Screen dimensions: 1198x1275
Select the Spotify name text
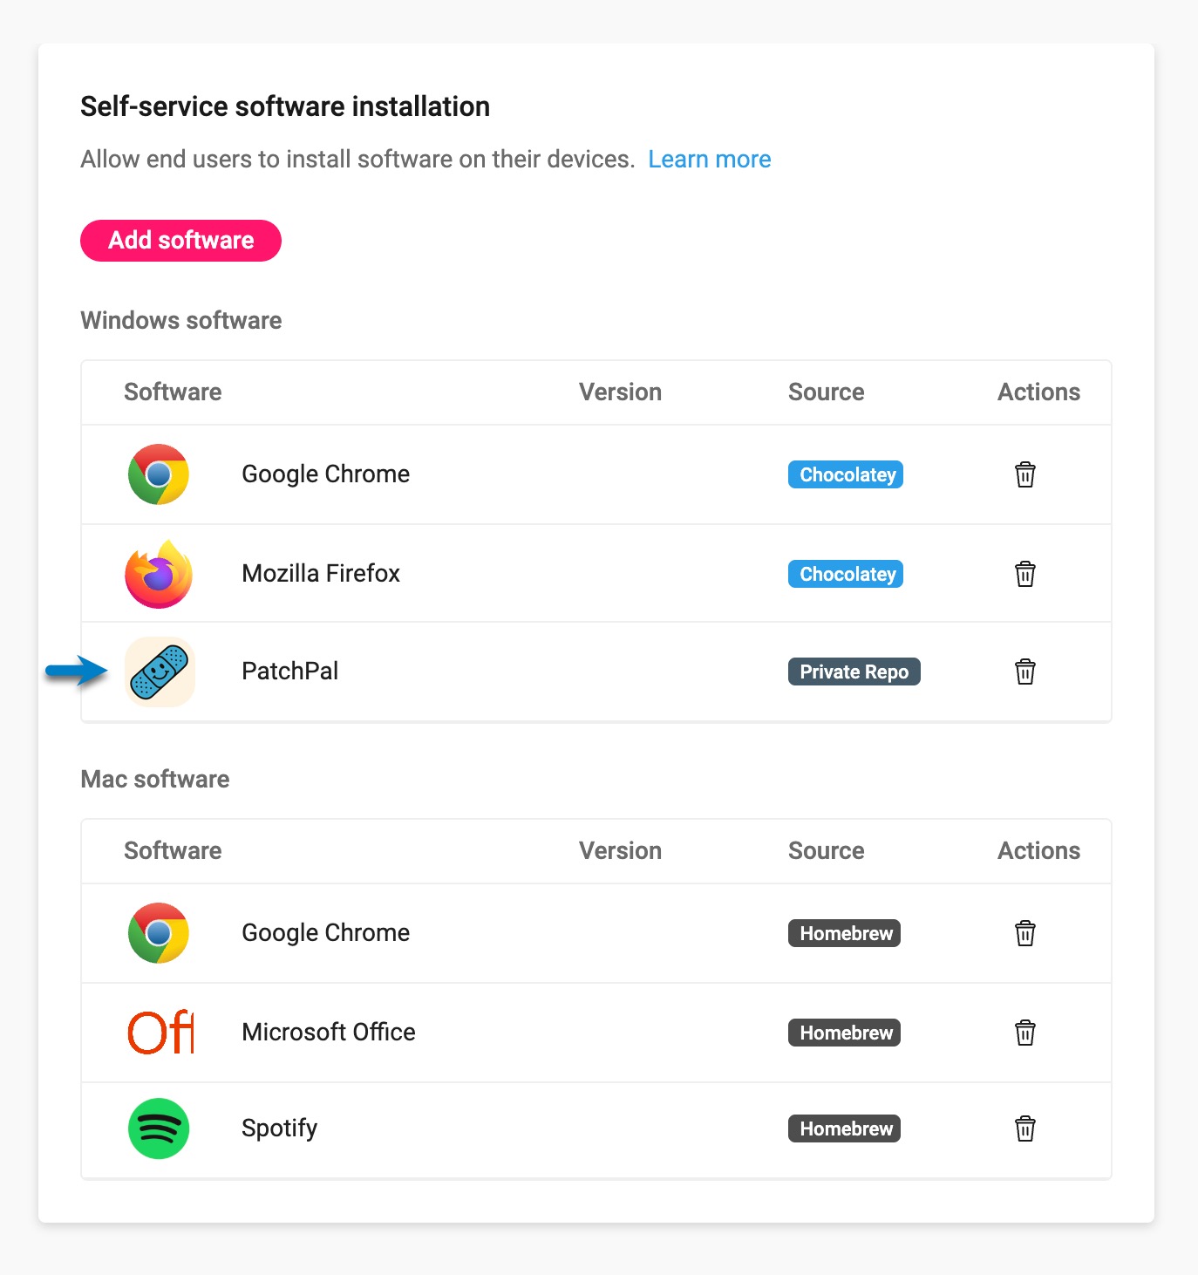click(279, 1128)
